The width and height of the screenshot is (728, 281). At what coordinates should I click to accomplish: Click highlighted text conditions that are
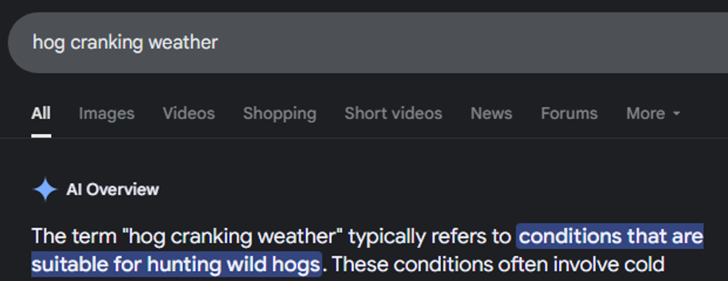tap(610, 237)
